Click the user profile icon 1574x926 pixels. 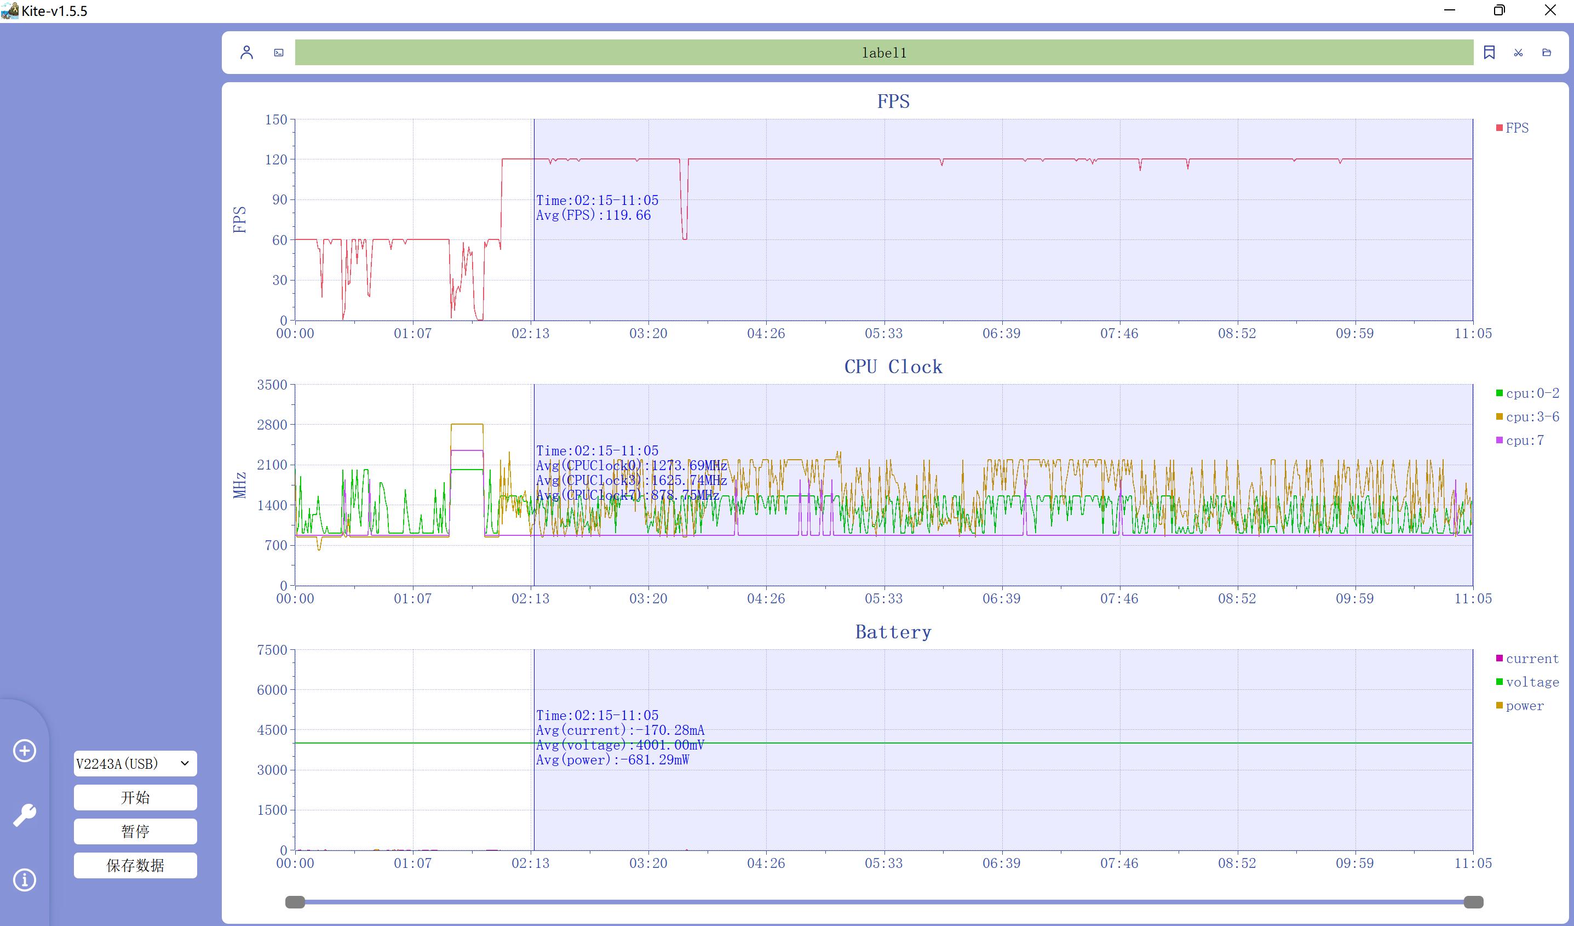coord(246,53)
